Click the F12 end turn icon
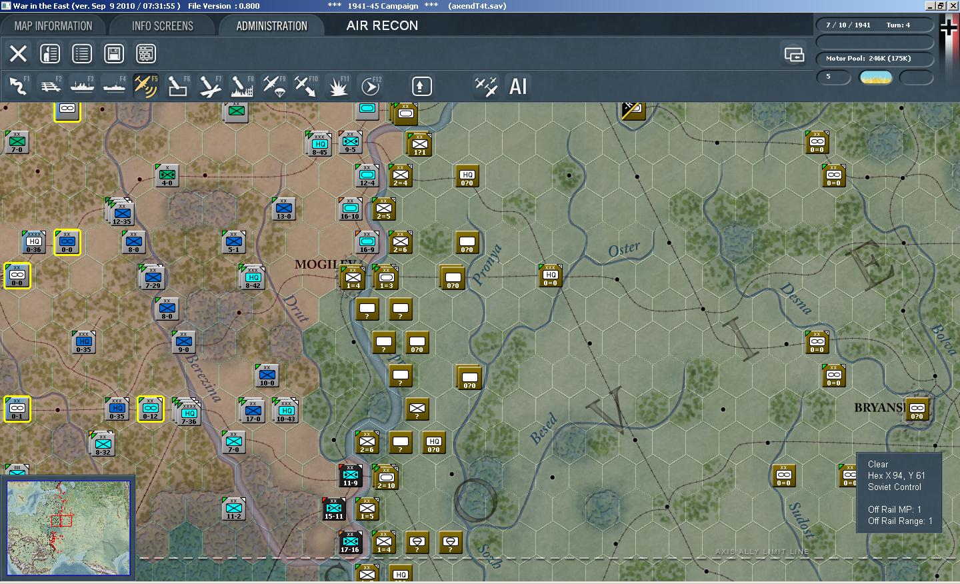Image resolution: width=960 pixels, height=584 pixels. [371, 86]
